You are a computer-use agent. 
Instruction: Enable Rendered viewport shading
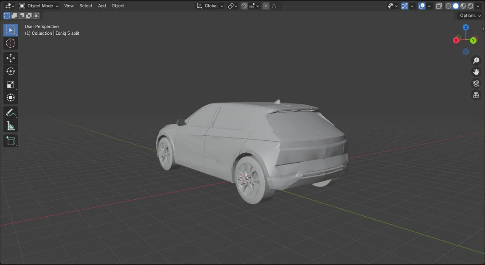click(470, 6)
